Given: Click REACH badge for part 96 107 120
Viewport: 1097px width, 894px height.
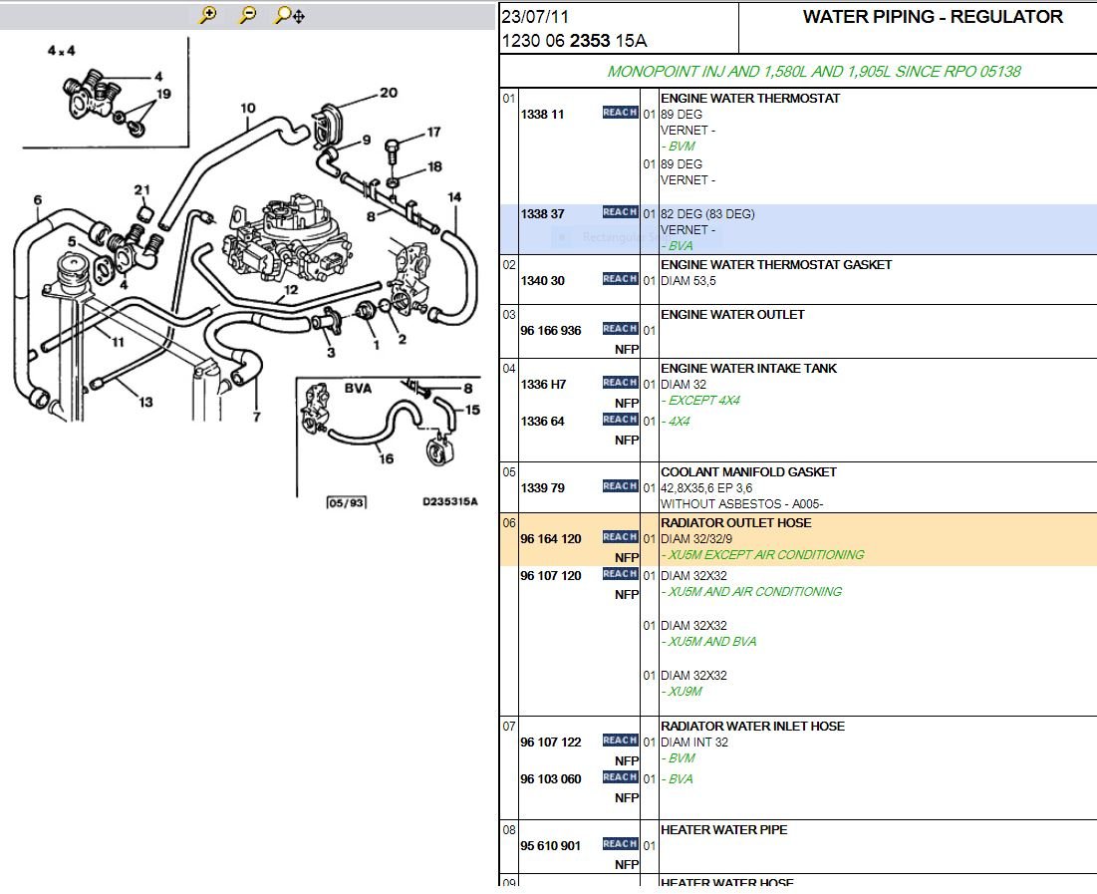Looking at the screenshot, I should tap(620, 574).
